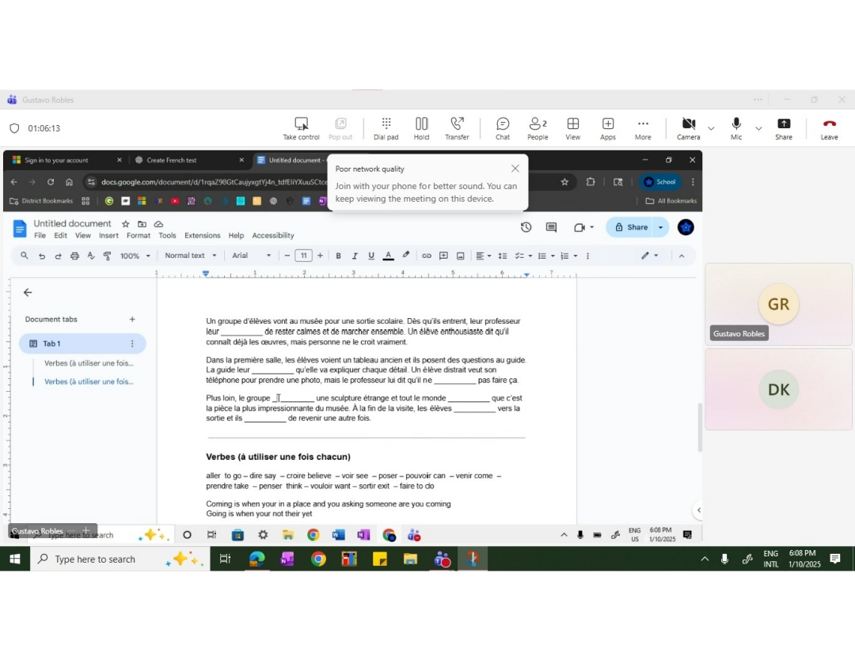Open the Camera options dropdown arrow
855x660 pixels.
coord(711,129)
